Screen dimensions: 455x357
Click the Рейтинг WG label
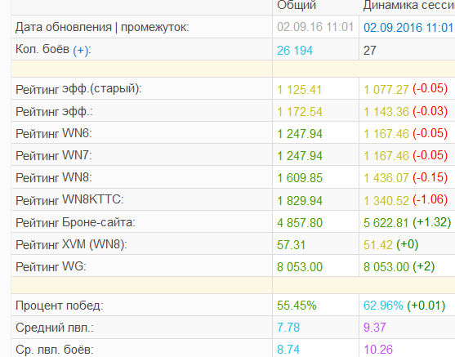tap(51, 267)
